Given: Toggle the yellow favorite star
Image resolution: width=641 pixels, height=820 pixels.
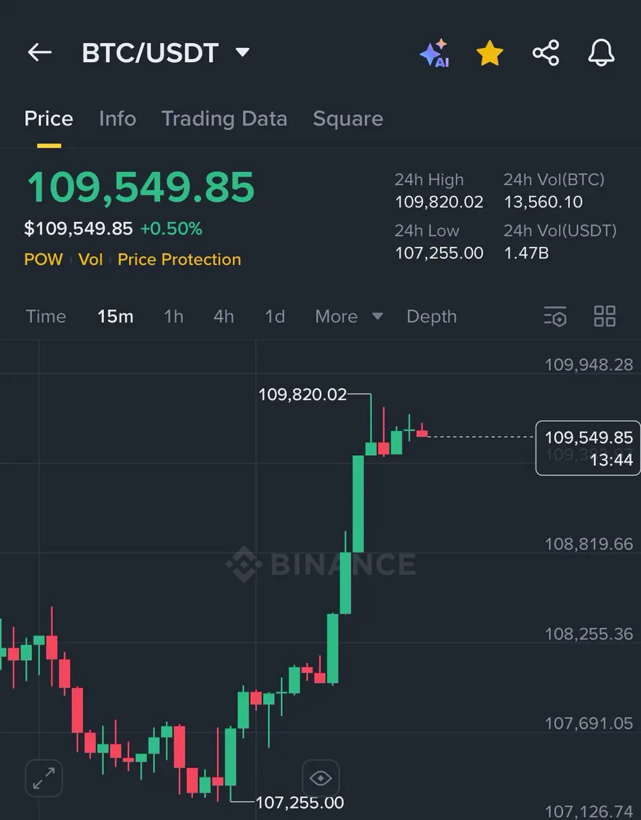Looking at the screenshot, I should coord(490,53).
